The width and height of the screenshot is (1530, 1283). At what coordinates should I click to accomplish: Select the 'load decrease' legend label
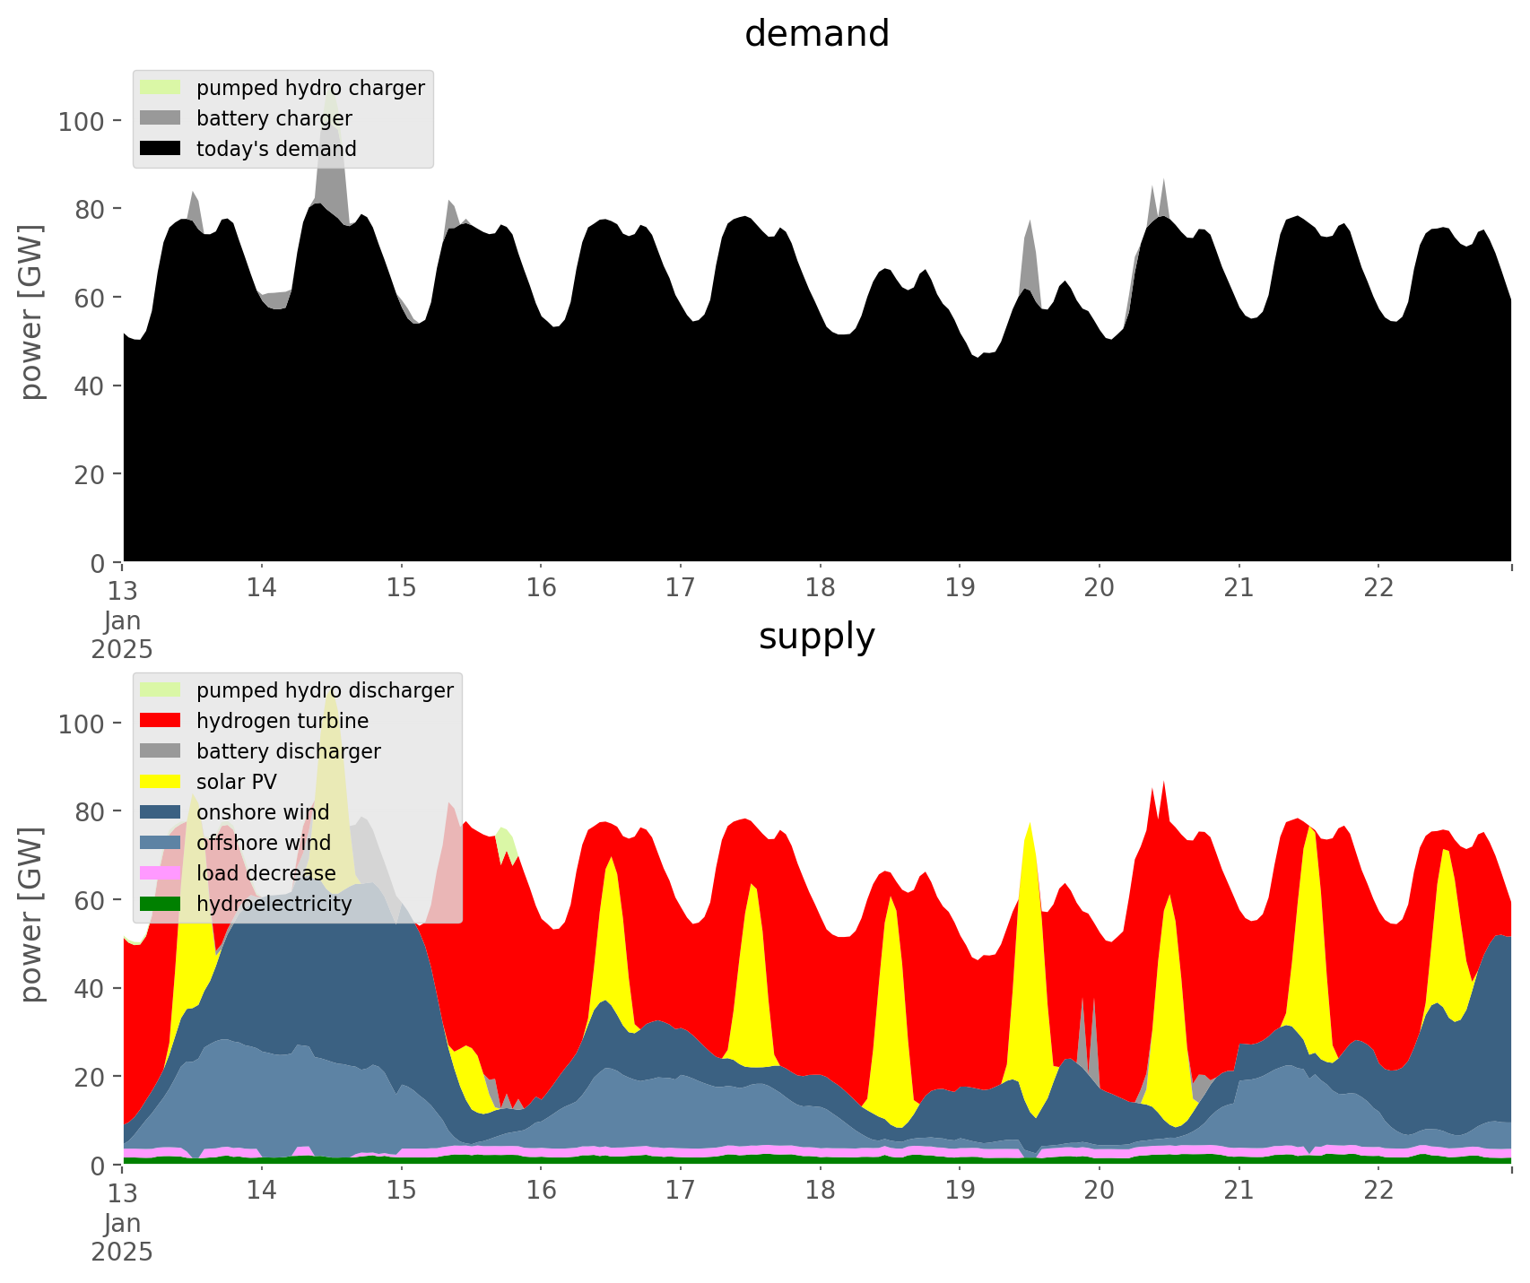(x=266, y=874)
